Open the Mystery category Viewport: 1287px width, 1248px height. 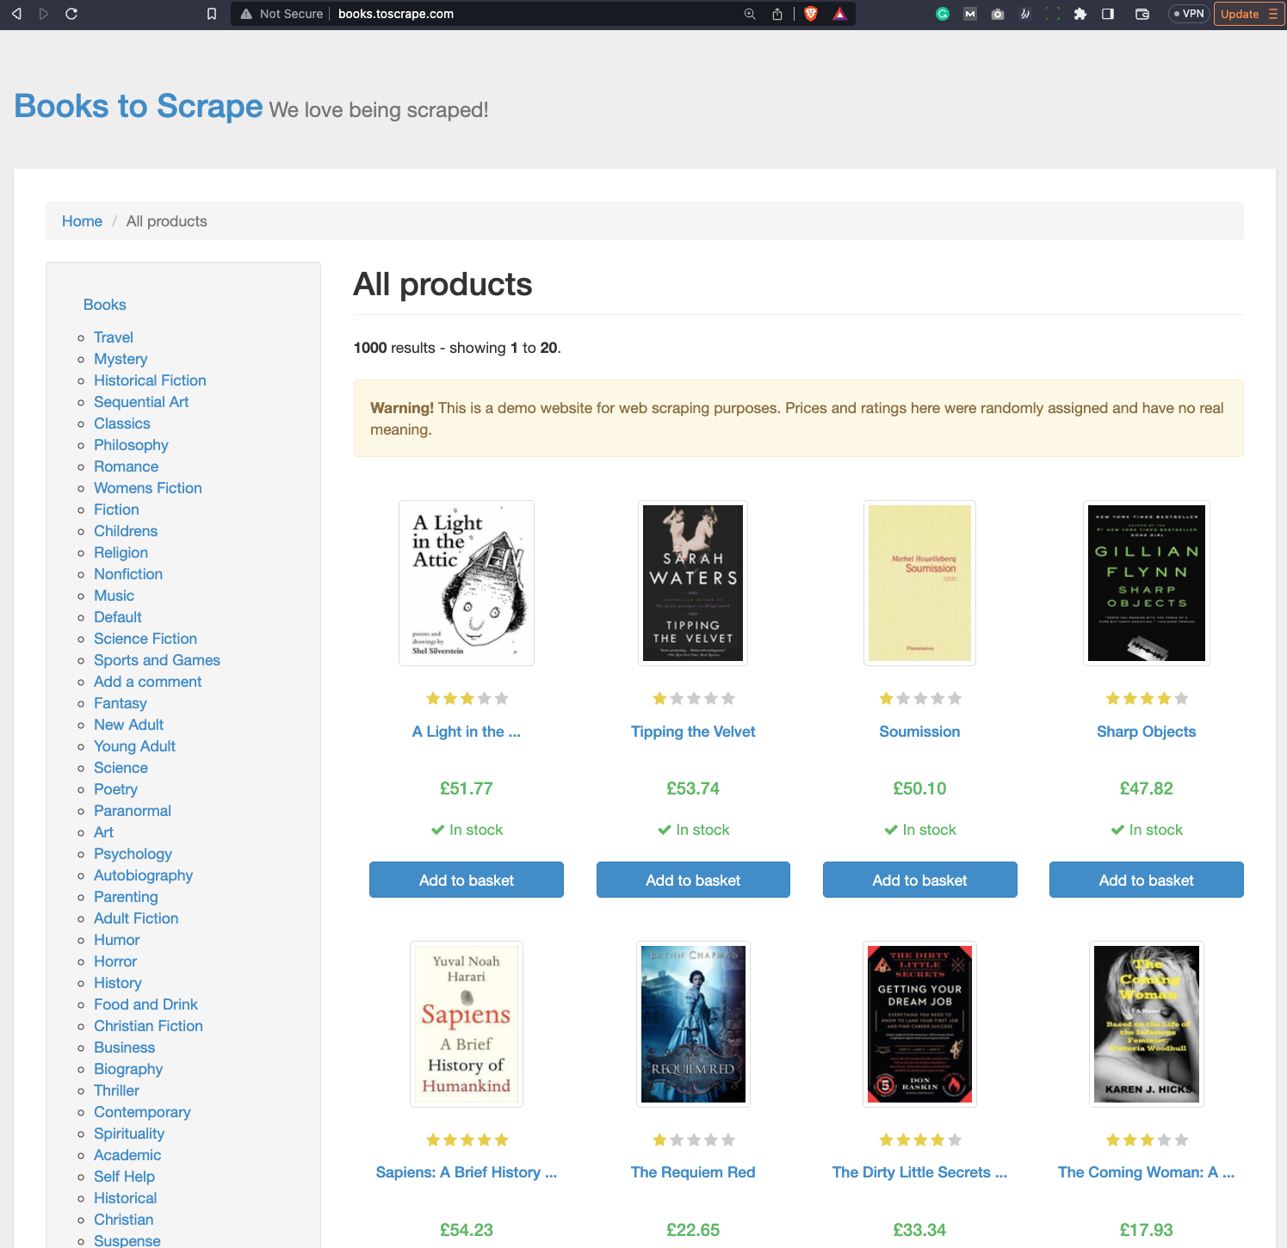(x=121, y=359)
